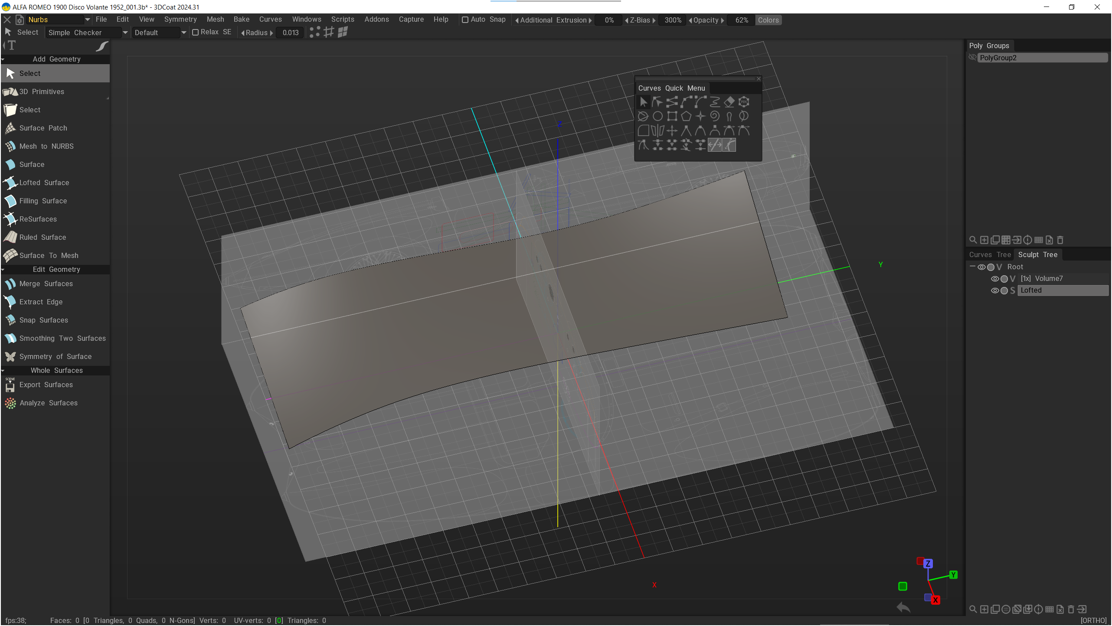Screen dimensions: 1112x626
Task: Choose the spiral curve tool
Action: pyautogui.click(x=715, y=116)
